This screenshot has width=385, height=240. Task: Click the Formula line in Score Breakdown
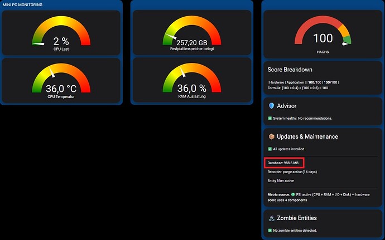click(298, 88)
